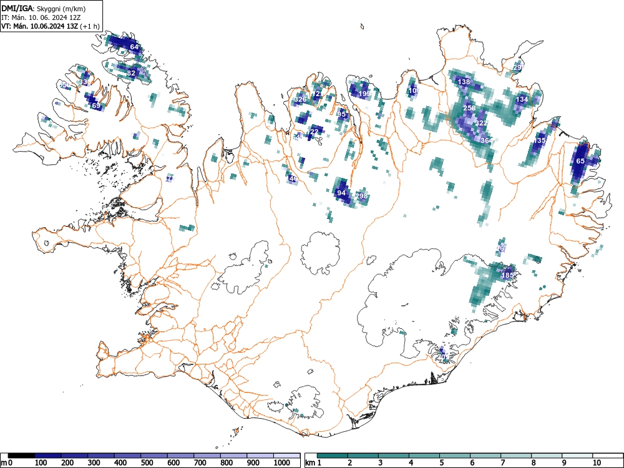Click the '200' label in the metre legend
This screenshot has width=624, height=468.
(x=67, y=463)
